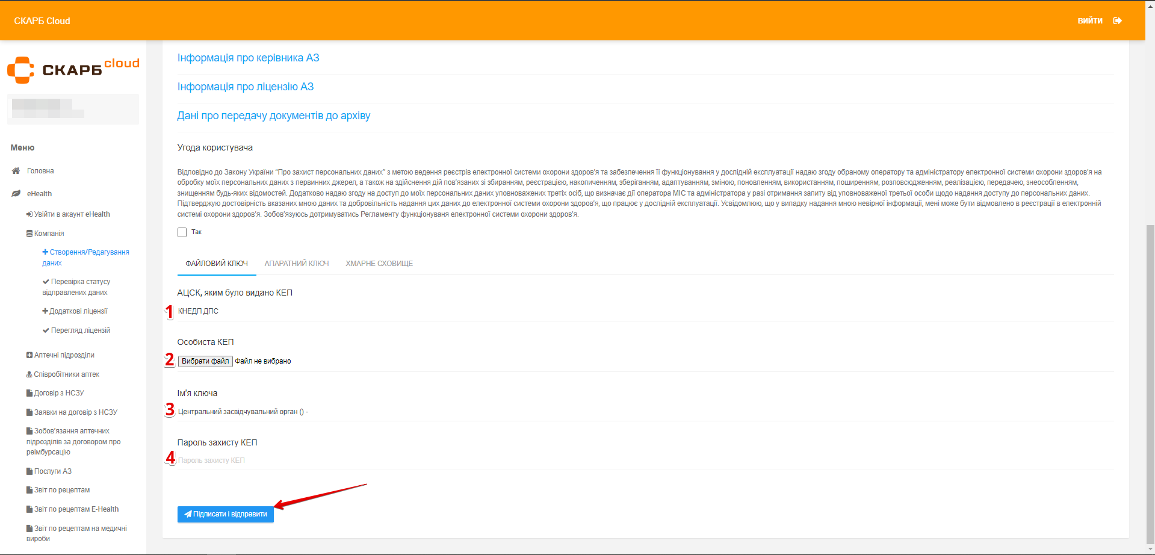Image resolution: width=1155 pixels, height=555 pixels.
Task: Click the people icon beside Співробітники аптек
Action: 29,374
